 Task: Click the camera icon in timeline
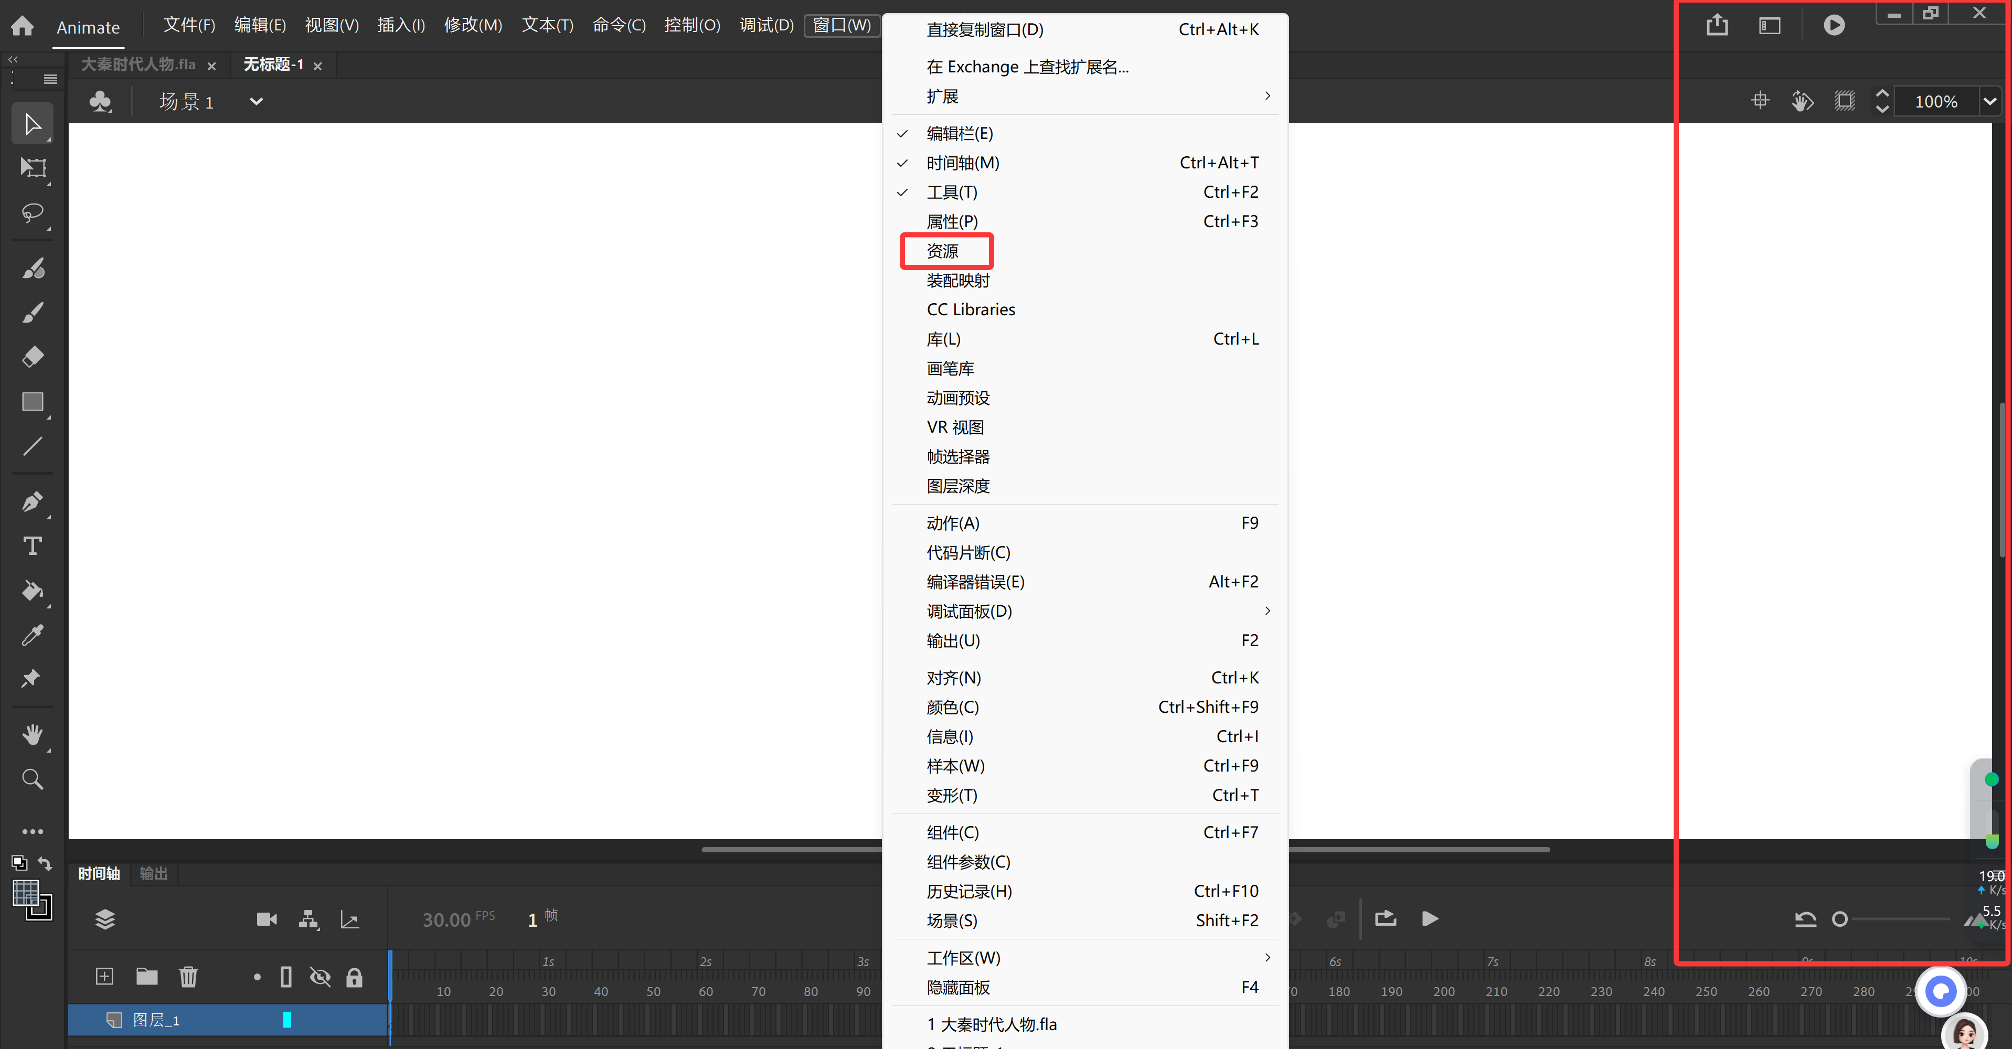point(267,918)
